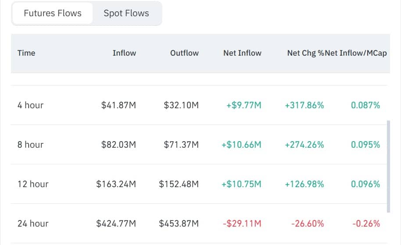This screenshot has height=245, width=401.
Task: Select the 12 hour row label
Action: tap(33, 184)
